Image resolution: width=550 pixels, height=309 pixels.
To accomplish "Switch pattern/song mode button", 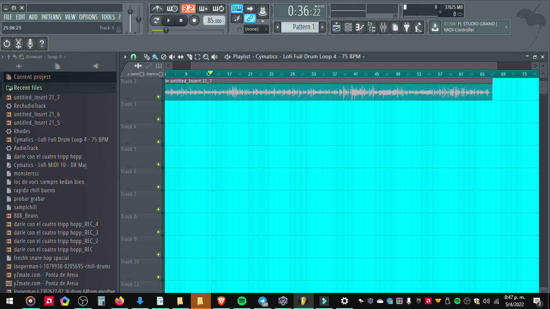I will [x=156, y=20].
